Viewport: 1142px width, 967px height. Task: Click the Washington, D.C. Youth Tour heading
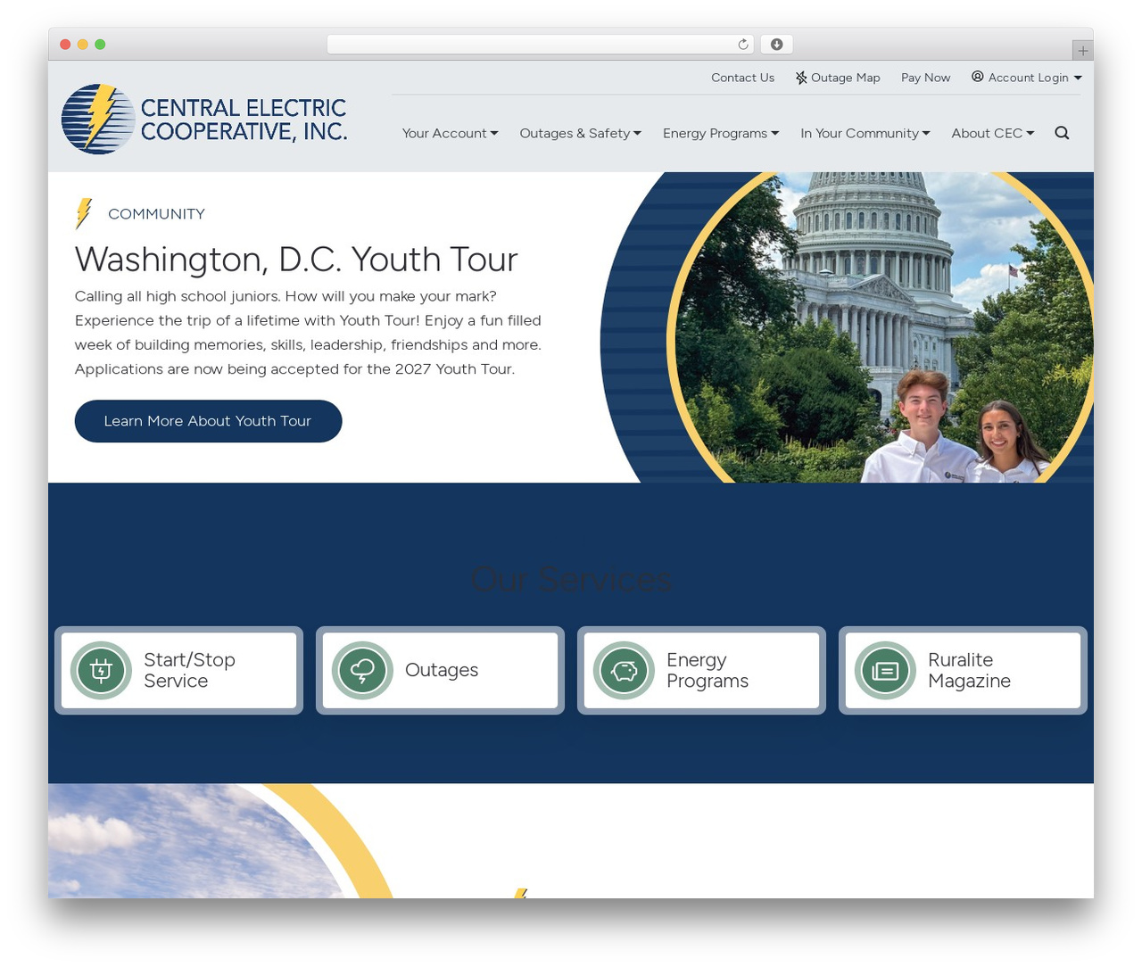tap(296, 260)
